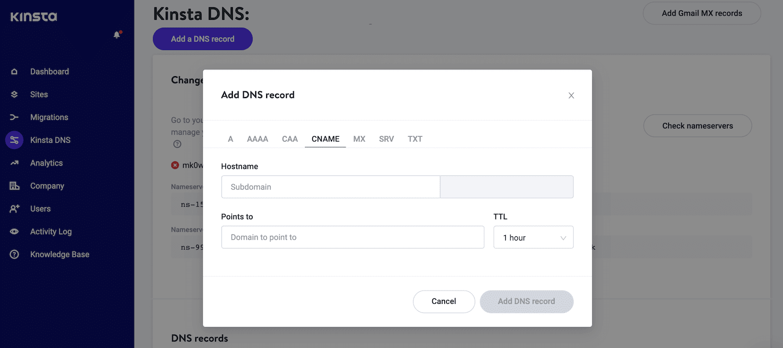Expand the TTL 1 hour dropdown
This screenshot has width=783, height=348.
click(533, 237)
